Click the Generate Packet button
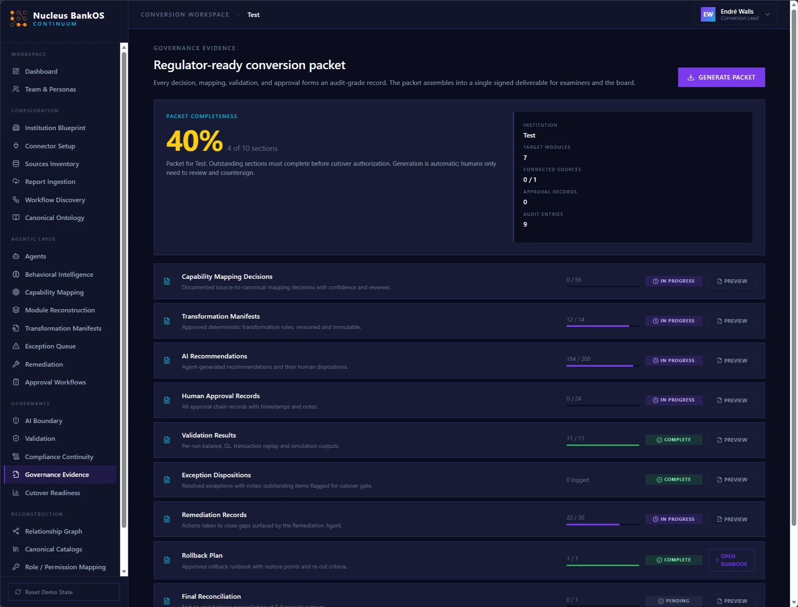Image resolution: width=798 pixels, height=607 pixels. point(721,77)
